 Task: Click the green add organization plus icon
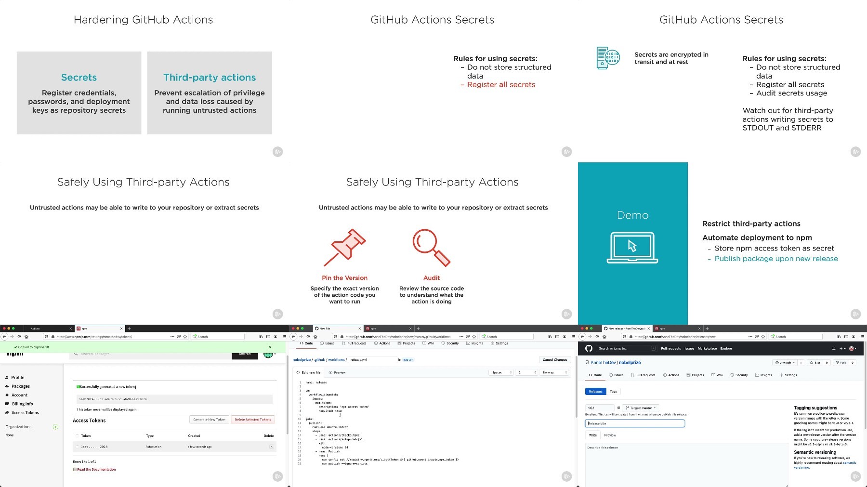pyautogui.click(x=55, y=427)
